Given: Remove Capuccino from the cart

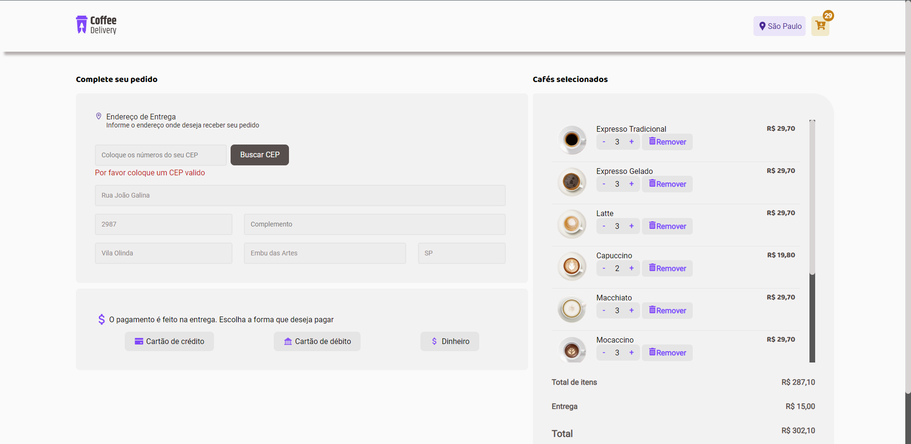Looking at the screenshot, I should pos(667,268).
